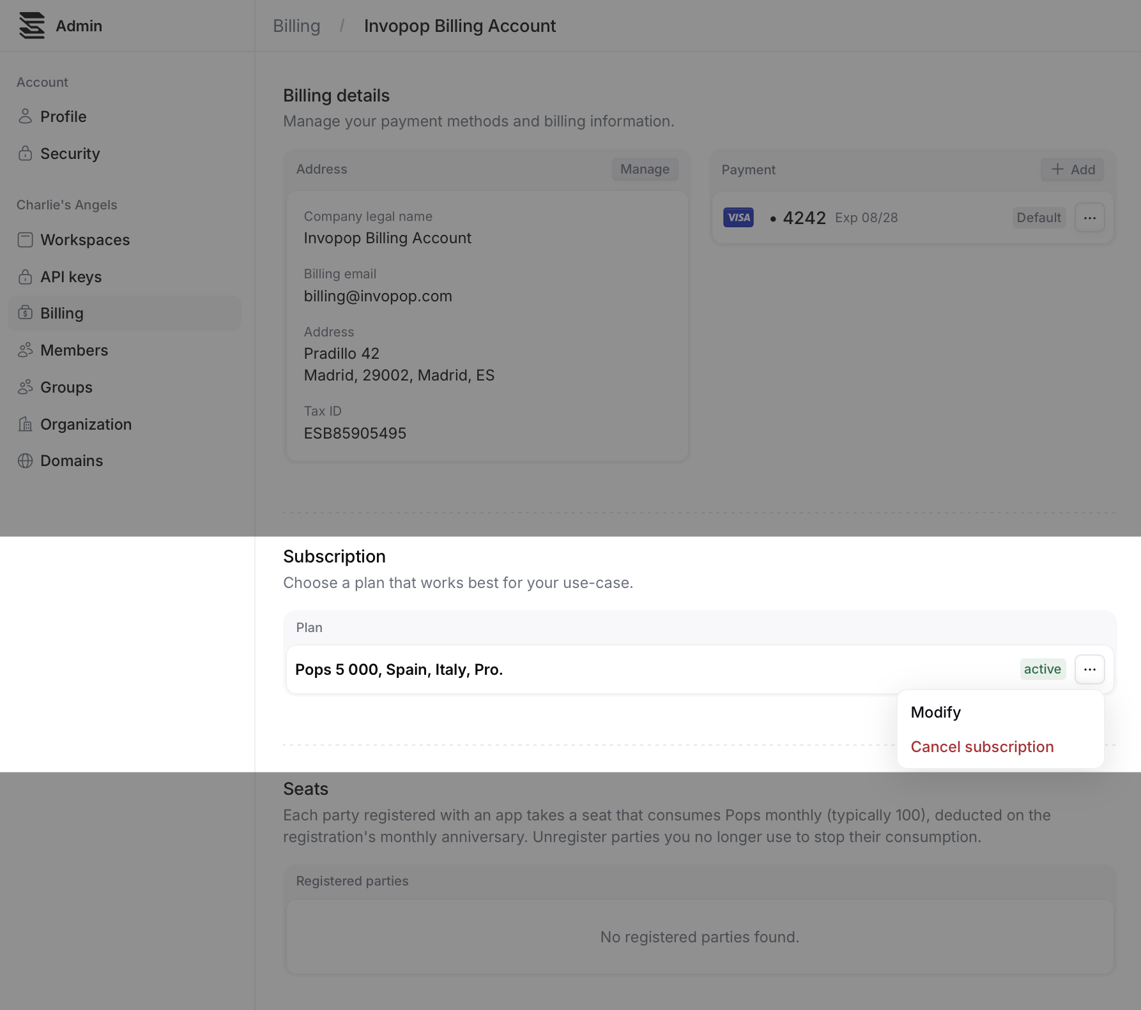
Task: Click the Tax ID value ESB85905495
Action: click(x=355, y=433)
